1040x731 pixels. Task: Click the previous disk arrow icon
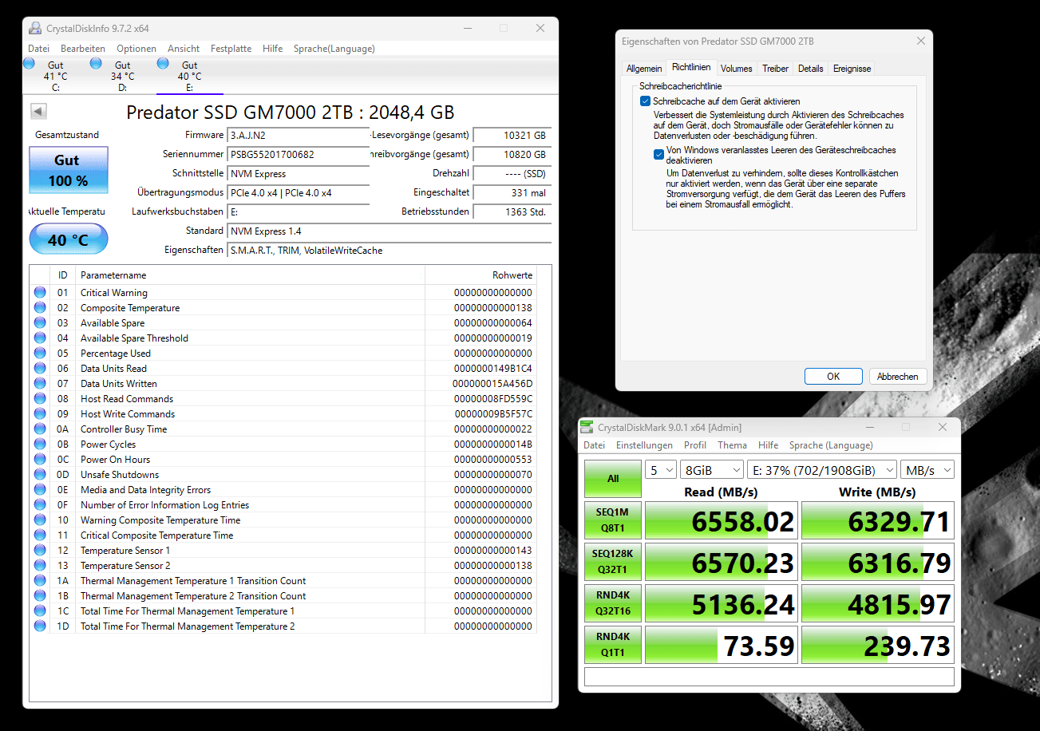tap(38, 111)
